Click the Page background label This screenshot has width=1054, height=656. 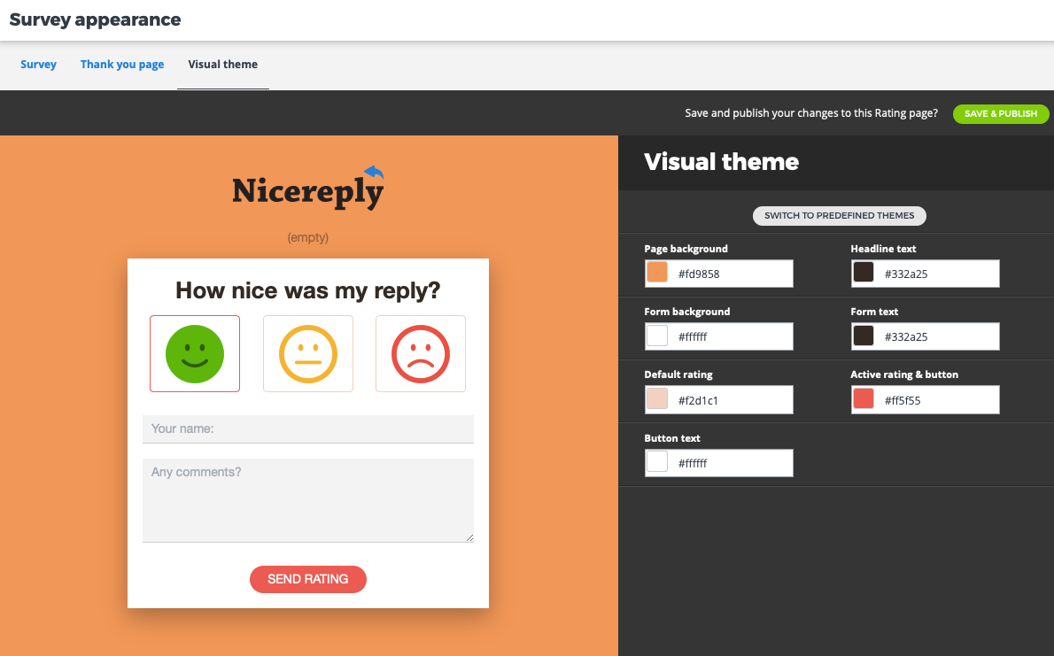[x=686, y=249]
